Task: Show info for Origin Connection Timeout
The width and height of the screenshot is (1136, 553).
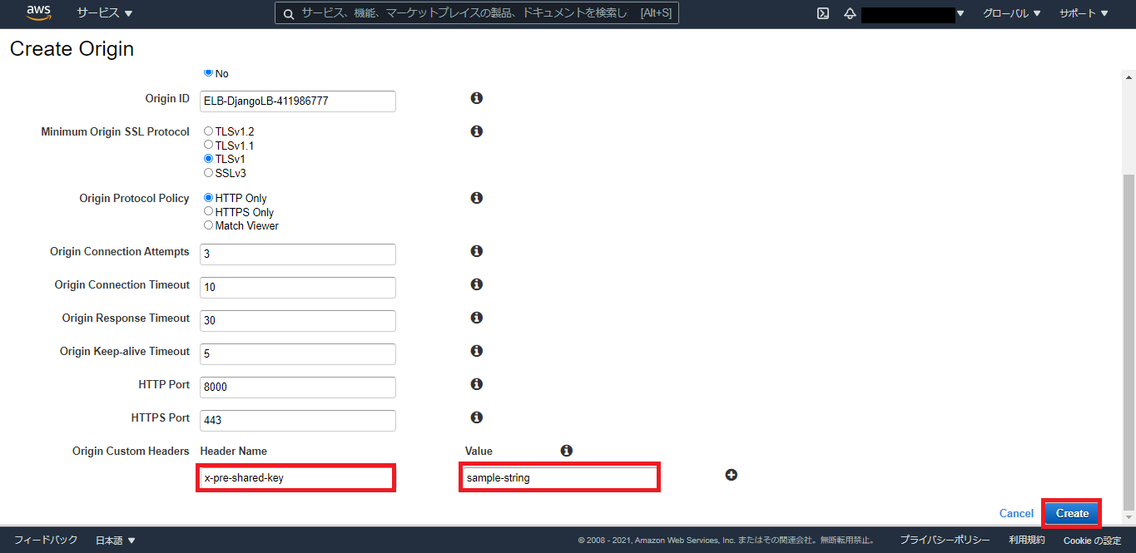Action: [477, 284]
